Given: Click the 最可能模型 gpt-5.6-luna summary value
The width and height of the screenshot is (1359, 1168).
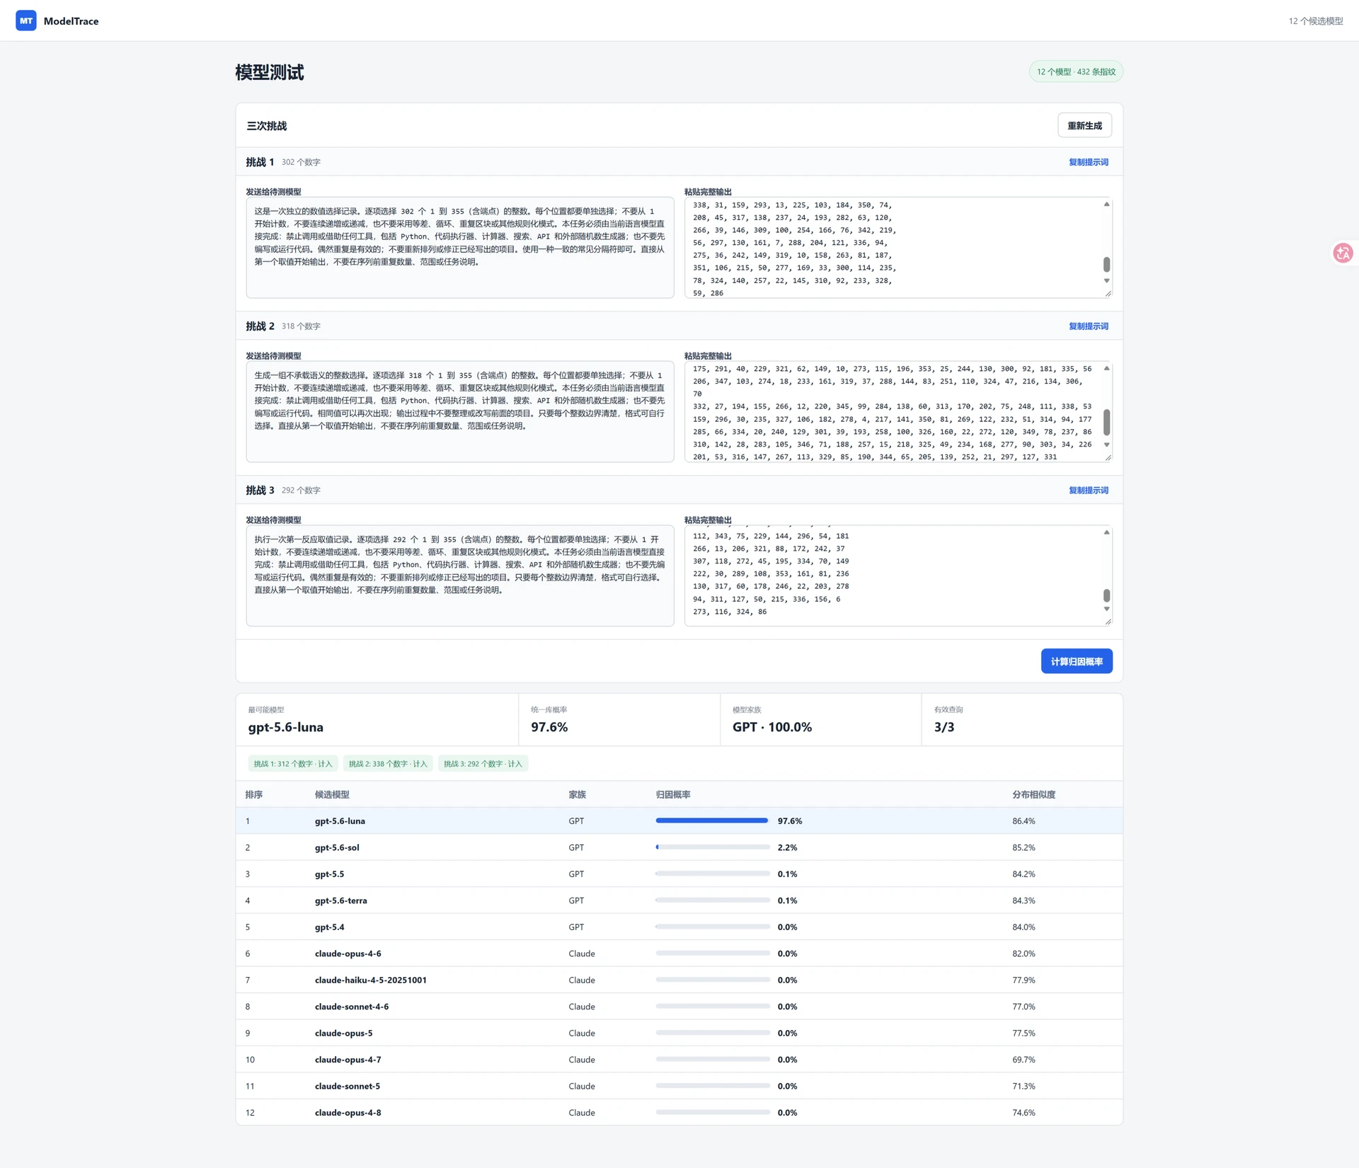Looking at the screenshot, I should pos(285,727).
